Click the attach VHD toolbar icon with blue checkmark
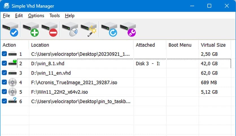236x136 pixels. click(10, 29)
